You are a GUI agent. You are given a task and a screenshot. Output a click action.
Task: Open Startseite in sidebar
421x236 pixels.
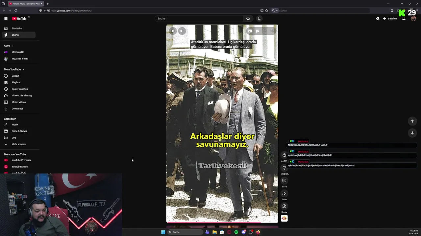tap(19, 29)
